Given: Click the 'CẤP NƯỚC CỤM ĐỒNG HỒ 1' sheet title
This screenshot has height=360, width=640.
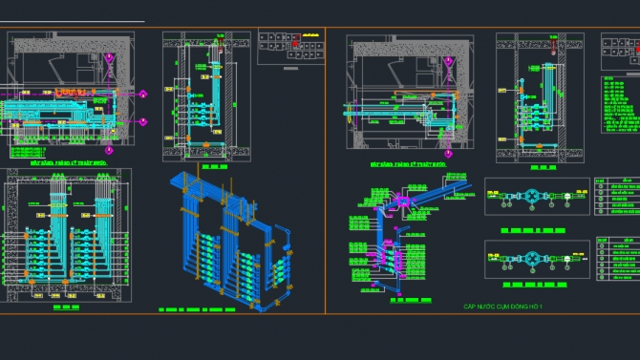Looking at the screenshot, I should tap(502, 307).
